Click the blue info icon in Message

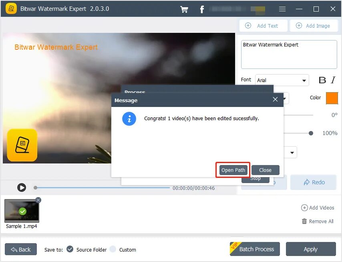(129, 119)
